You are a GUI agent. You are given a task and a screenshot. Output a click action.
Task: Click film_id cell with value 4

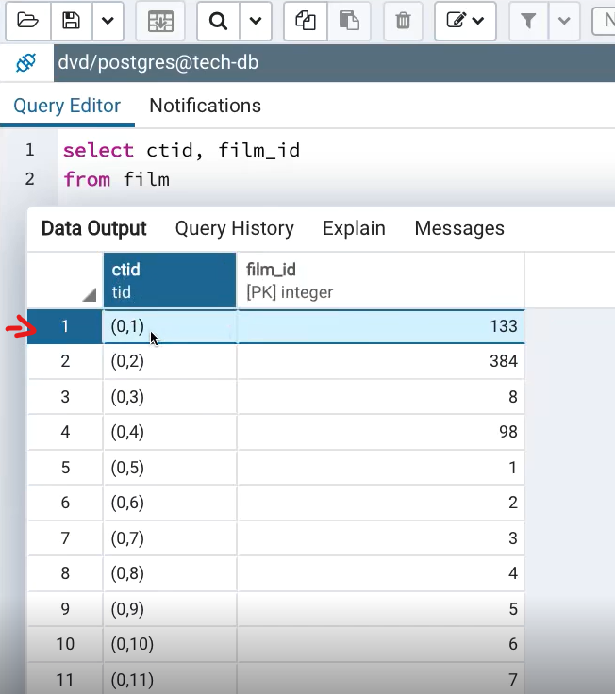pos(381,573)
